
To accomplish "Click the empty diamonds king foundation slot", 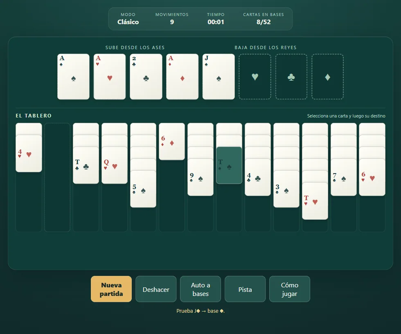I will point(328,77).
